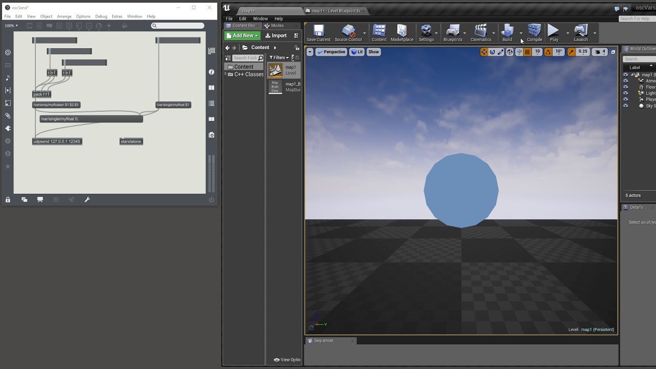The height and width of the screenshot is (369, 656).
Task: Click the Import button
Action: pyautogui.click(x=276, y=35)
